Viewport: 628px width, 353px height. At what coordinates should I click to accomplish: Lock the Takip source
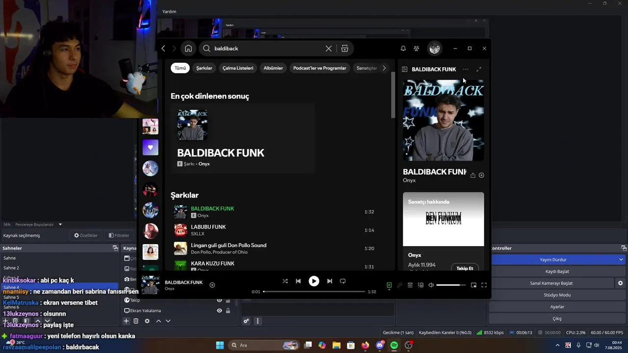[x=228, y=300]
